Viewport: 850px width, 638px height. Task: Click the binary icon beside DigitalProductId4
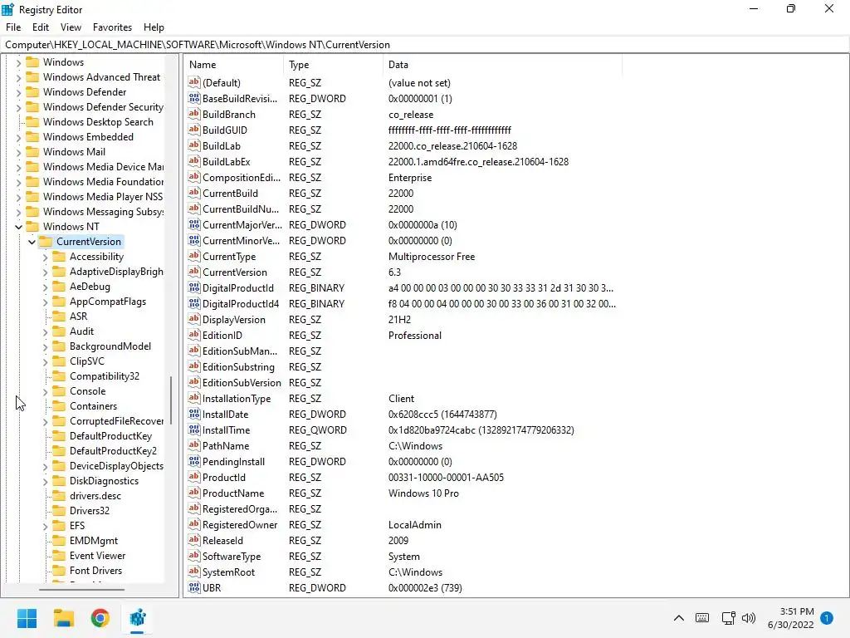194,303
